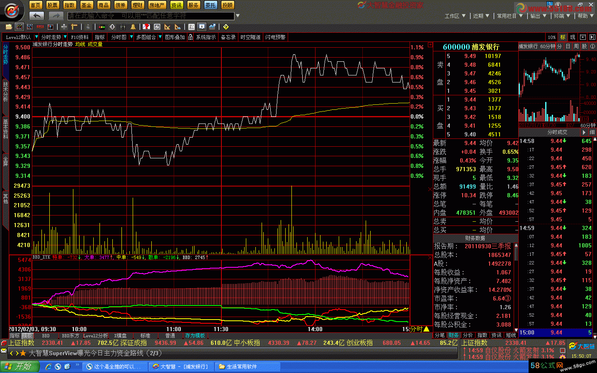The image size is (597, 373).
Task: Click the waveform monitor icon
Action: pos(157,27)
